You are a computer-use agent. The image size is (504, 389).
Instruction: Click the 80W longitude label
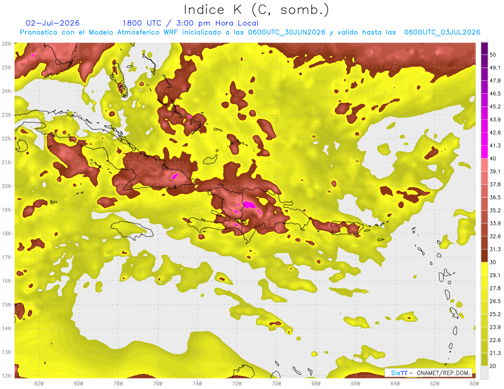click(78, 384)
